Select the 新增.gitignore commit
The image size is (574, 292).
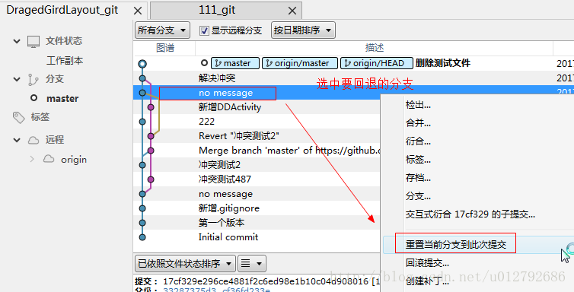(x=229, y=208)
